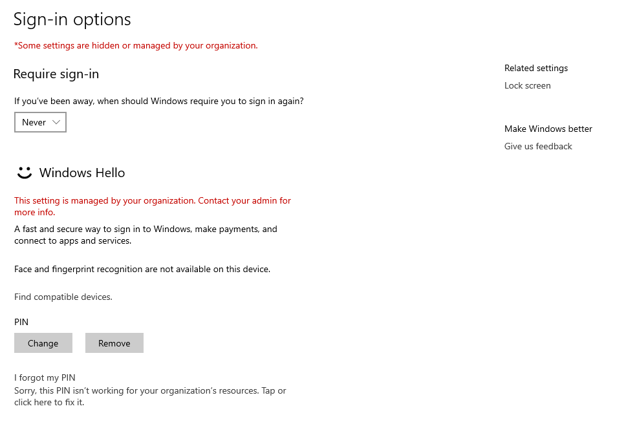
Task: Open the Never sign-in requirement dropdown
Action: 40,122
